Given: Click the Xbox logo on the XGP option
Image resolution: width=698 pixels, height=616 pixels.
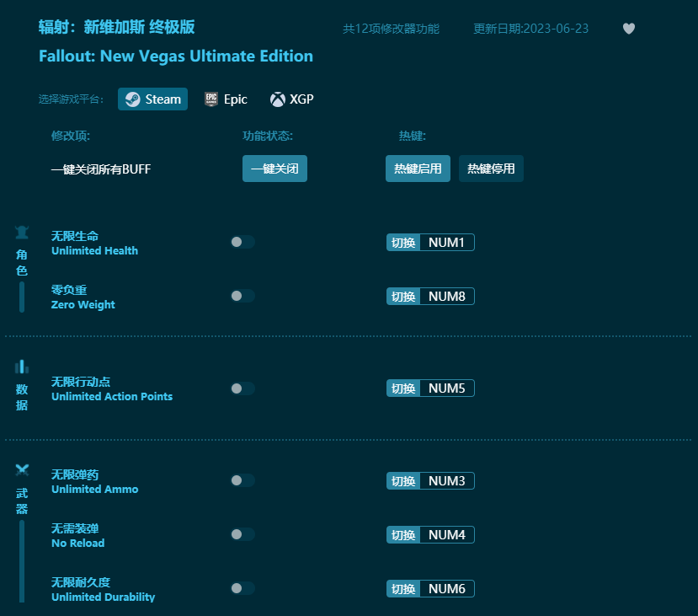Looking at the screenshot, I should [x=277, y=99].
